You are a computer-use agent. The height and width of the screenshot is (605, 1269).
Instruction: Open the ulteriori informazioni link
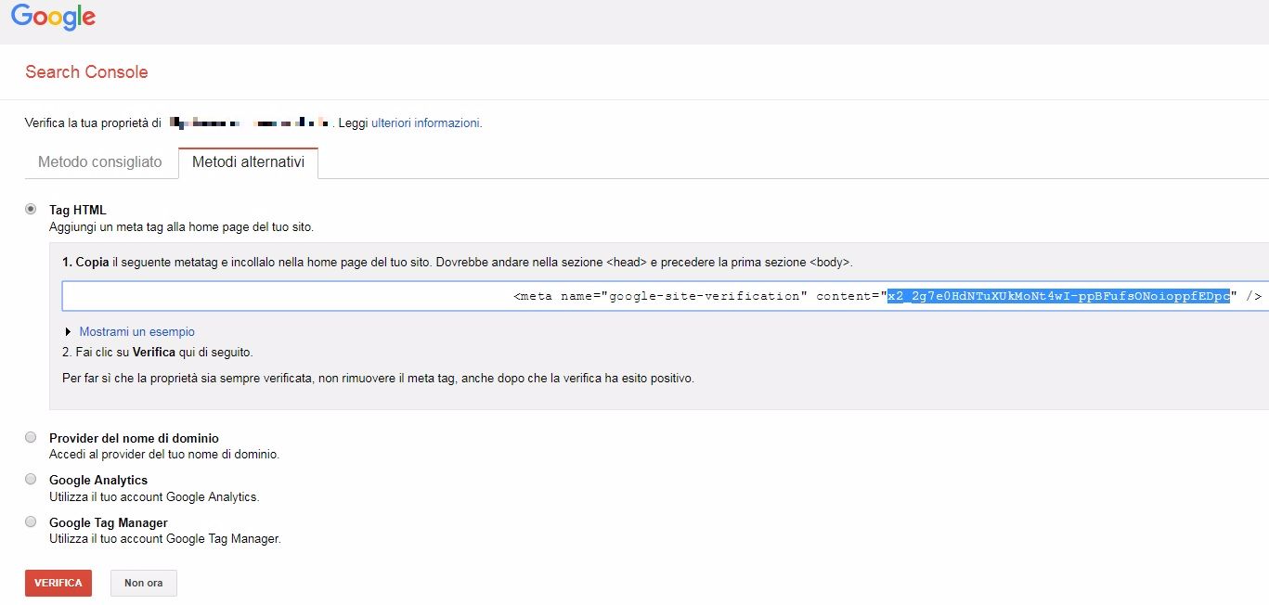425,122
